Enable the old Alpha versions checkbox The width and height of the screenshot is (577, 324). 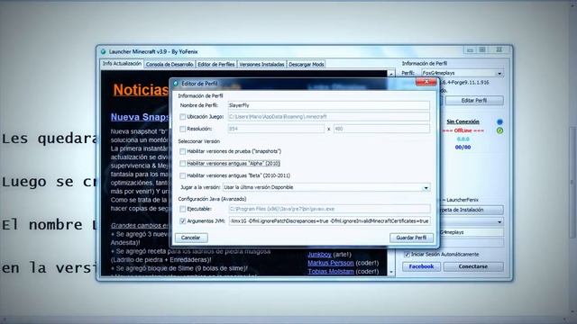click(182, 164)
